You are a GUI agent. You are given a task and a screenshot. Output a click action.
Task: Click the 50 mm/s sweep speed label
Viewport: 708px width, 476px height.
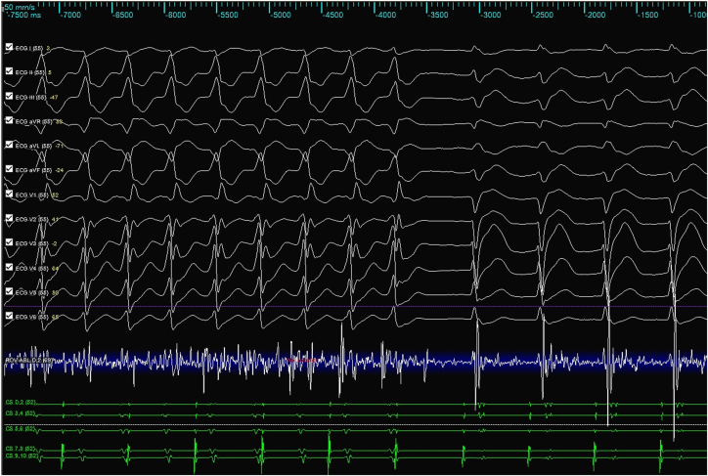click(18, 7)
